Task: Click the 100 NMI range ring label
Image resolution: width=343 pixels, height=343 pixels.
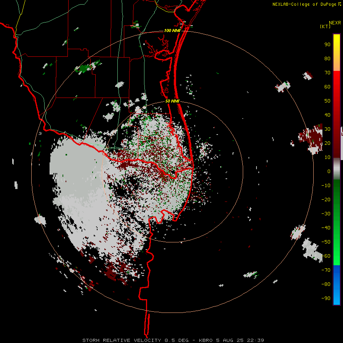Action: (172, 30)
